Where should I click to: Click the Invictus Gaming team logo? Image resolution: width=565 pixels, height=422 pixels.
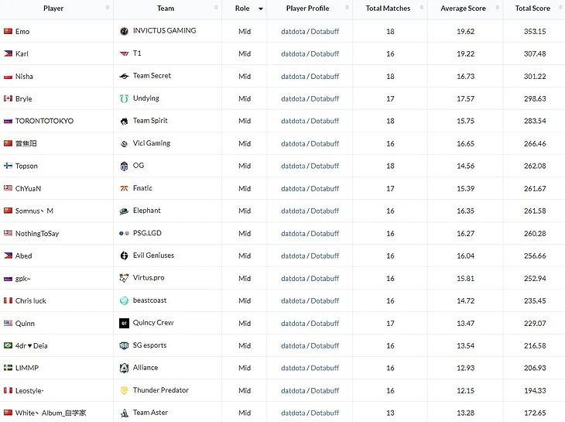125,31
